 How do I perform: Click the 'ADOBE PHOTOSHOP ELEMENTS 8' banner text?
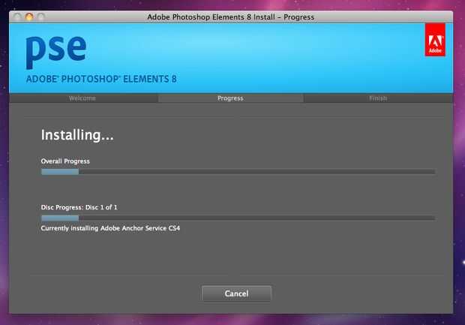point(101,79)
